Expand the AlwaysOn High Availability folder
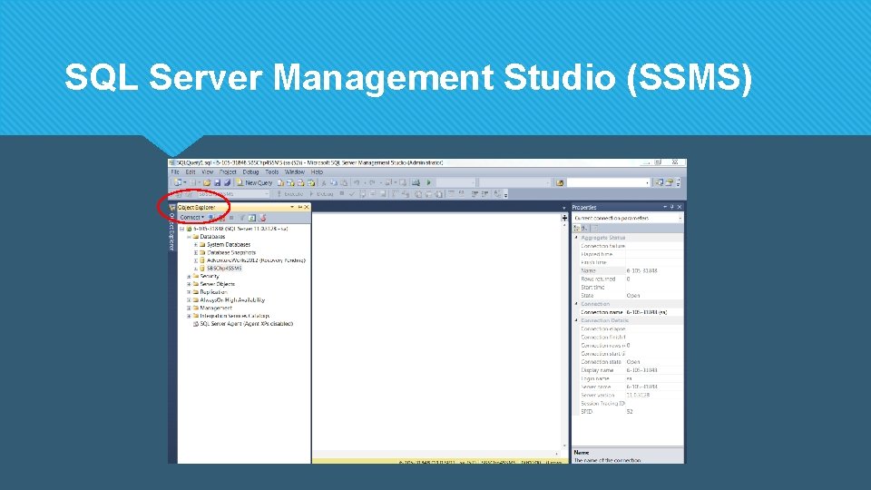Viewport: 871px width, 490px height. (189, 300)
